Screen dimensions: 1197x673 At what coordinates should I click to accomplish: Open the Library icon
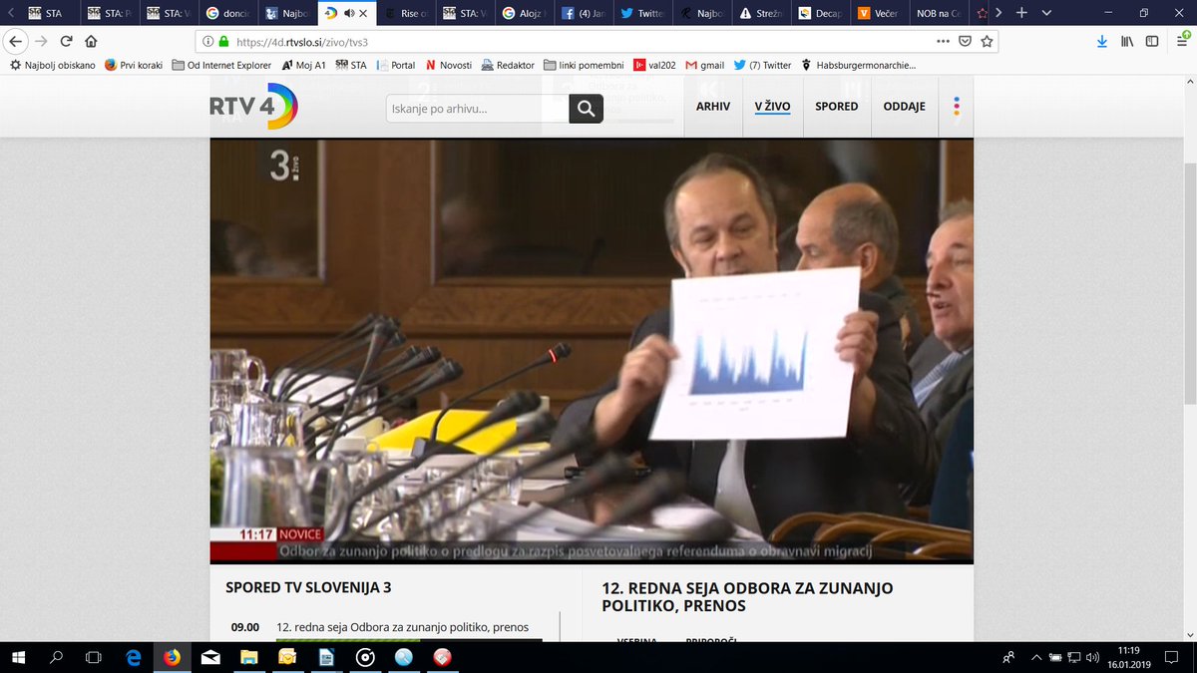[1127, 41]
